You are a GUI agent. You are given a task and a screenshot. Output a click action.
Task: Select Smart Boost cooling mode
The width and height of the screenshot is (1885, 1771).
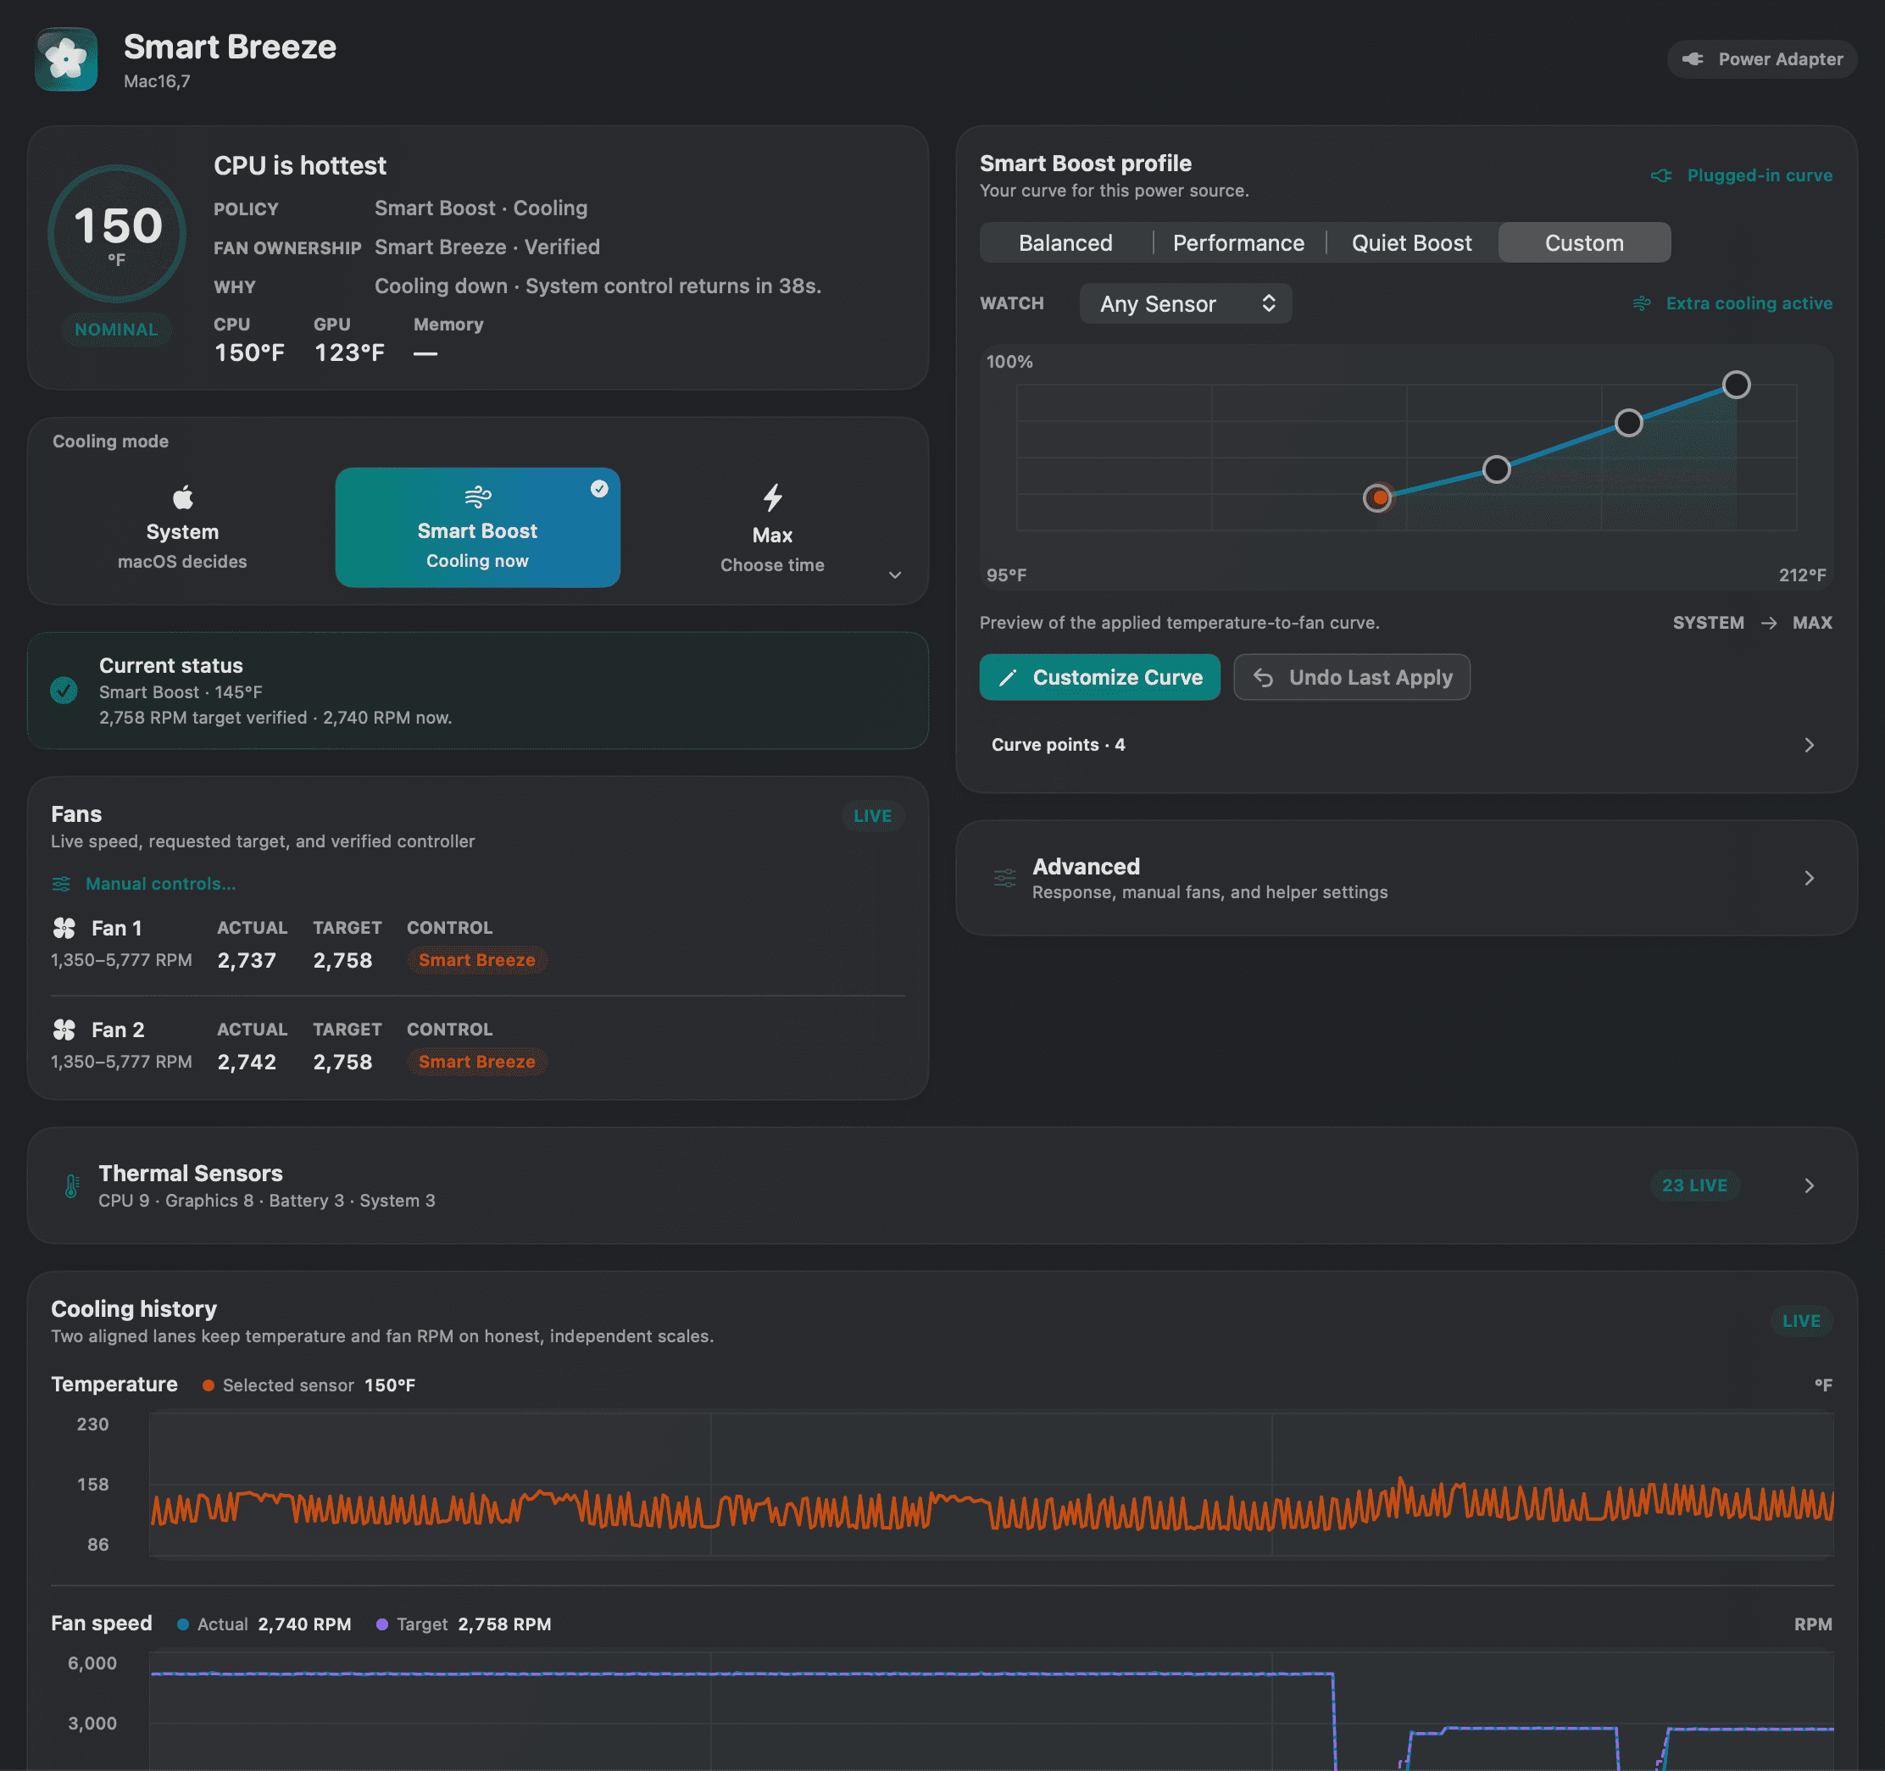[478, 527]
